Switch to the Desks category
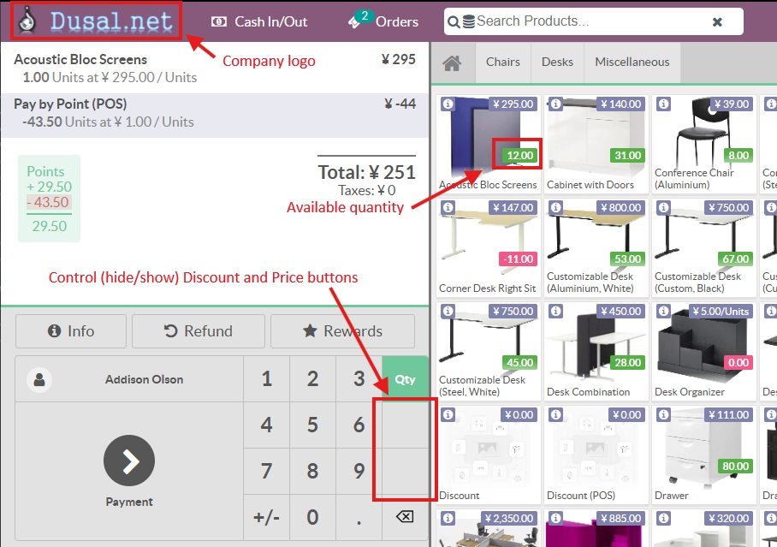This screenshot has height=547, width=777. pyautogui.click(x=557, y=62)
